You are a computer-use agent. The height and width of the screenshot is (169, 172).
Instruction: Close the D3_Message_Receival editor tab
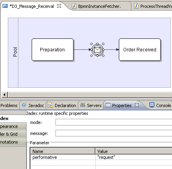[59, 6]
